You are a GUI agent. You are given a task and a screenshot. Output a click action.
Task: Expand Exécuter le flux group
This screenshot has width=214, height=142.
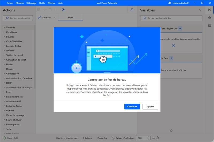[x=17, y=46]
